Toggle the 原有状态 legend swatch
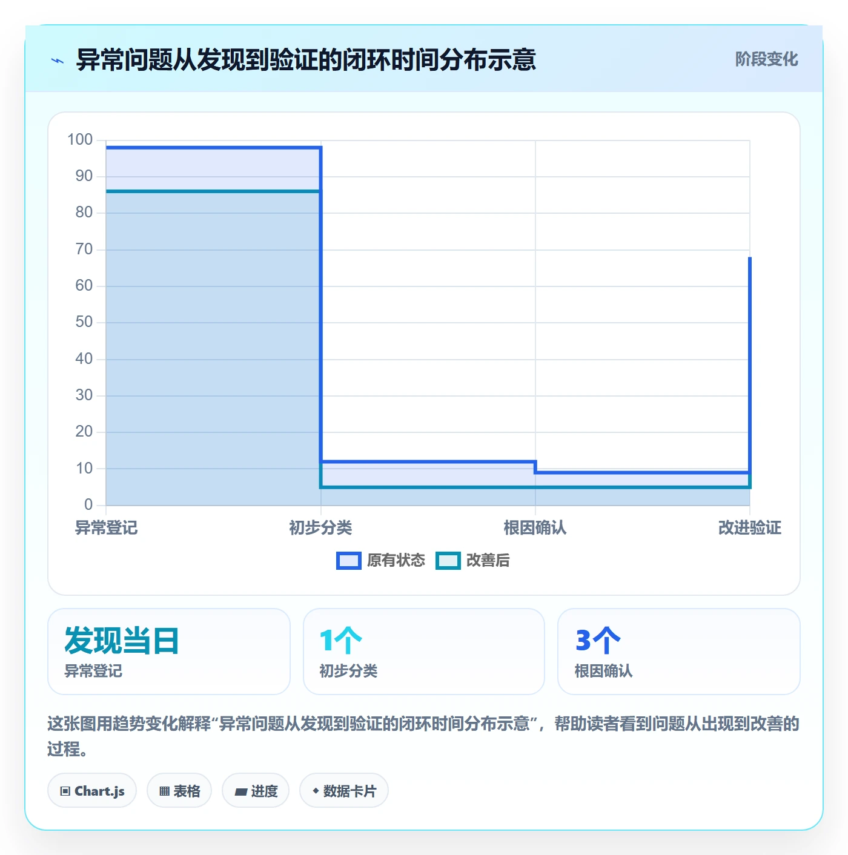Image resolution: width=848 pixels, height=855 pixels. coord(348,561)
